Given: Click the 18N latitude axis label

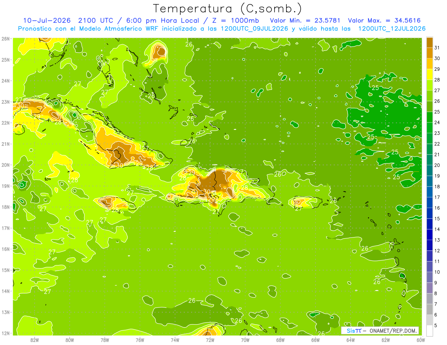Looking at the screenshot, I should pos(6,207).
